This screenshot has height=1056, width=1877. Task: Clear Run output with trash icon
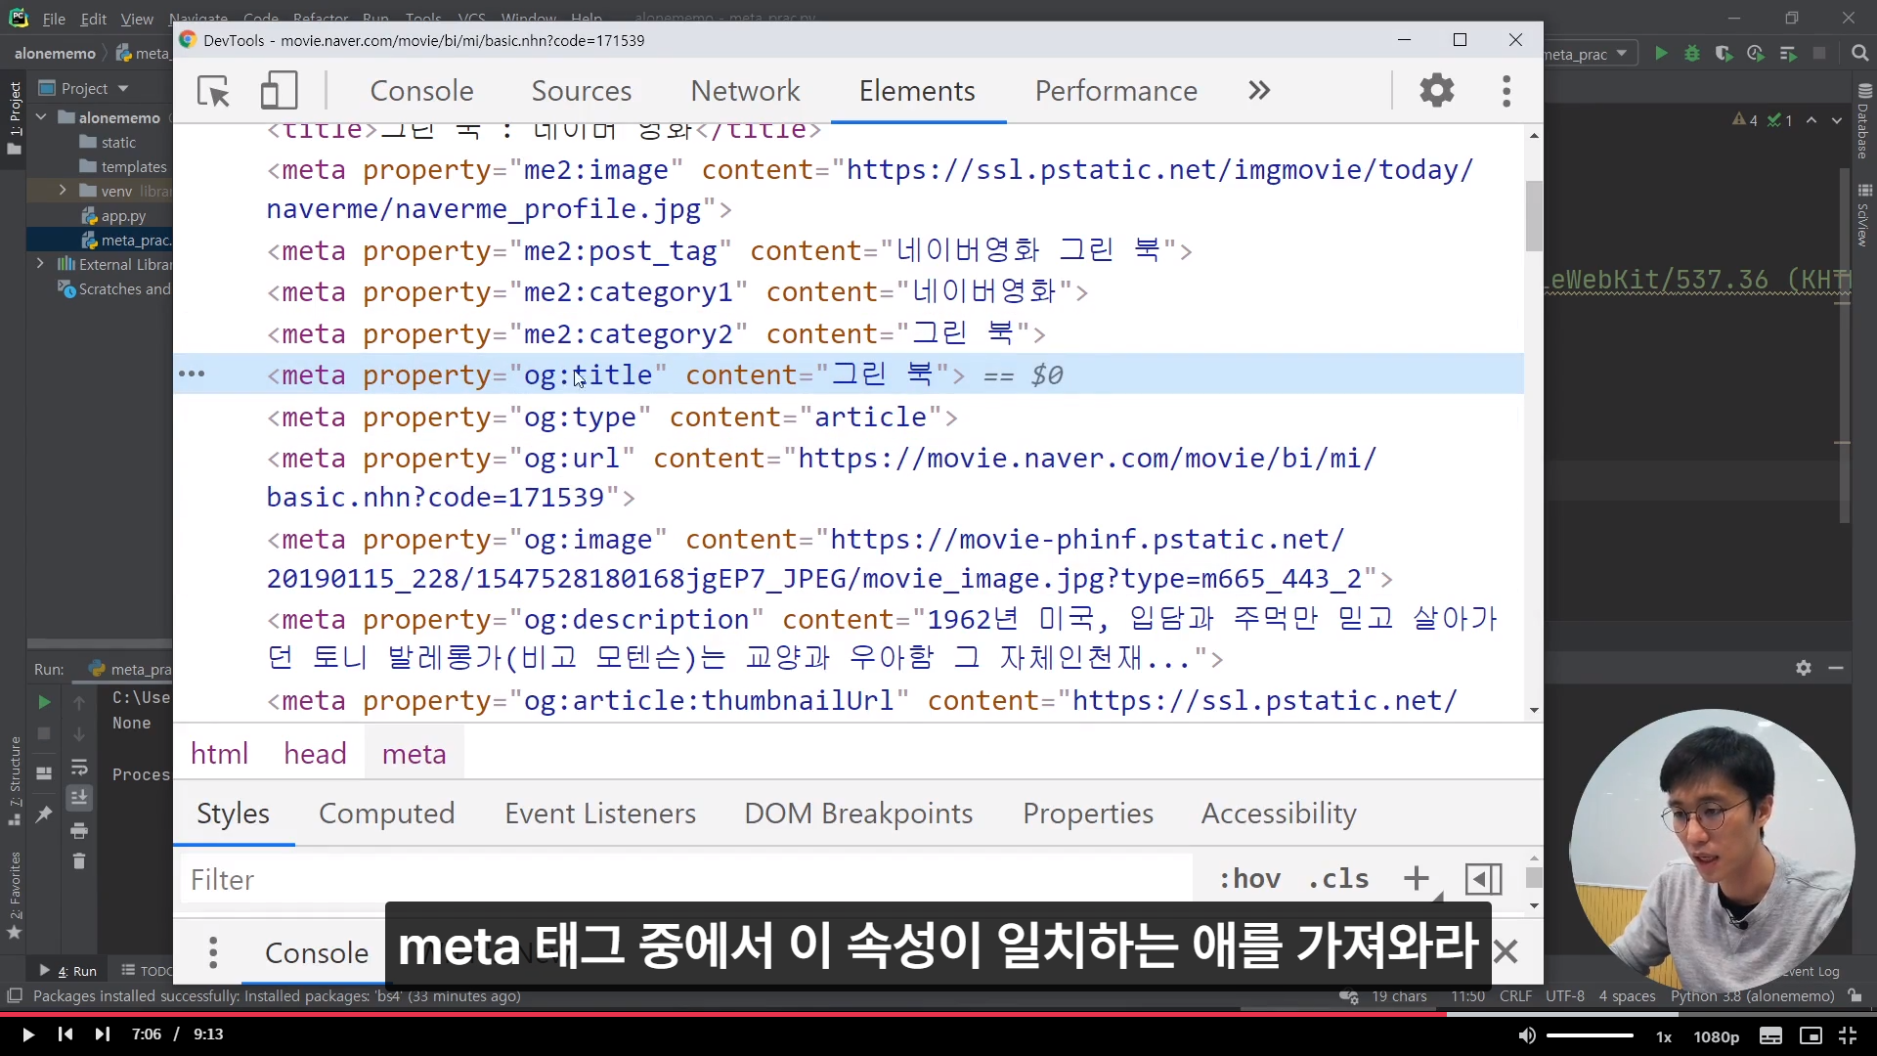[79, 861]
